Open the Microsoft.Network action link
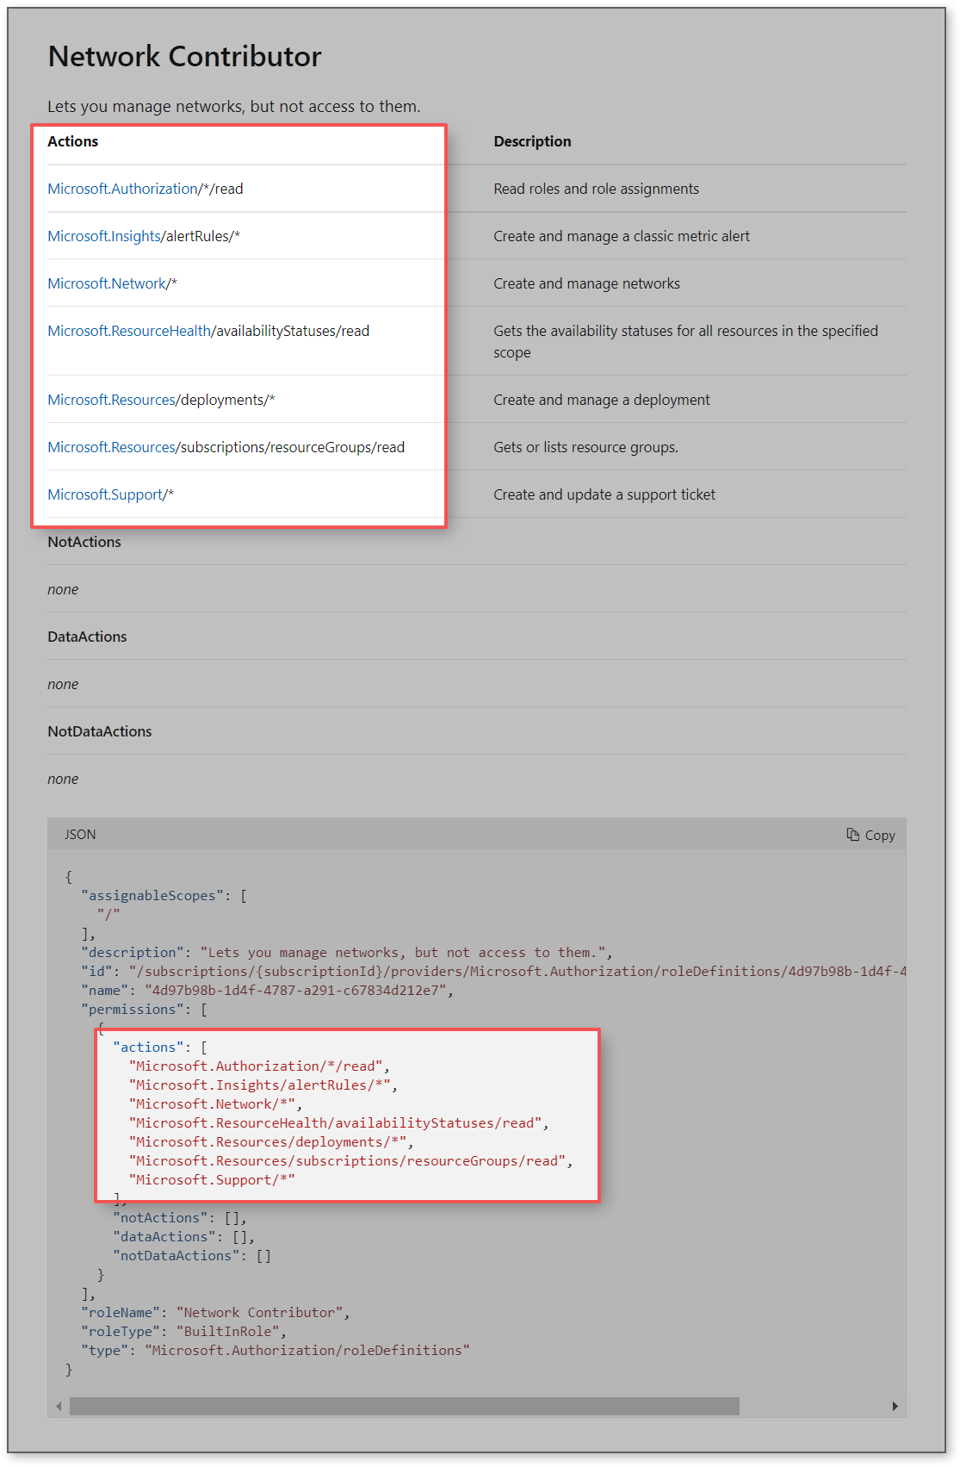This screenshot has height=1467, width=960. pyautogui.click(x=107, y=283)
